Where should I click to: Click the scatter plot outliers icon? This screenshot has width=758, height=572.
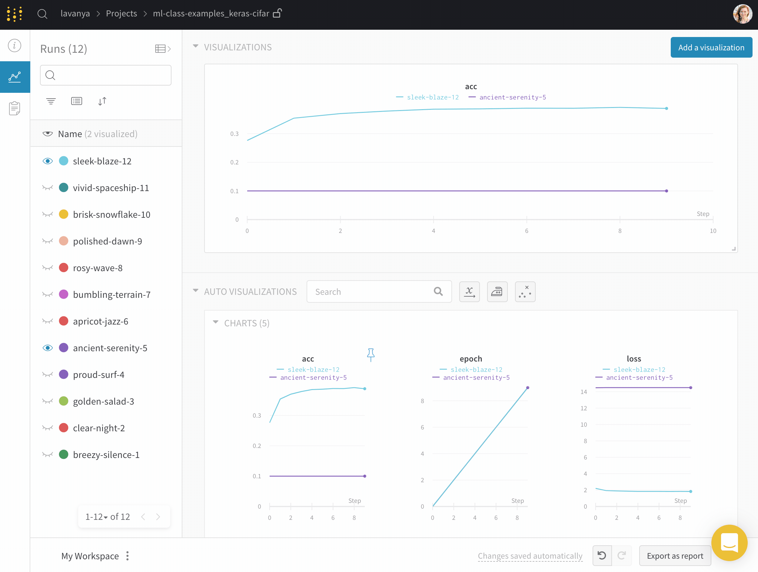click(525, 292)
